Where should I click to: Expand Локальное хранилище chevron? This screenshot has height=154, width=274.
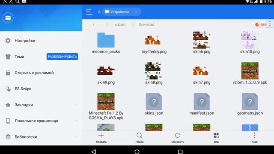[x=76, y=121]
